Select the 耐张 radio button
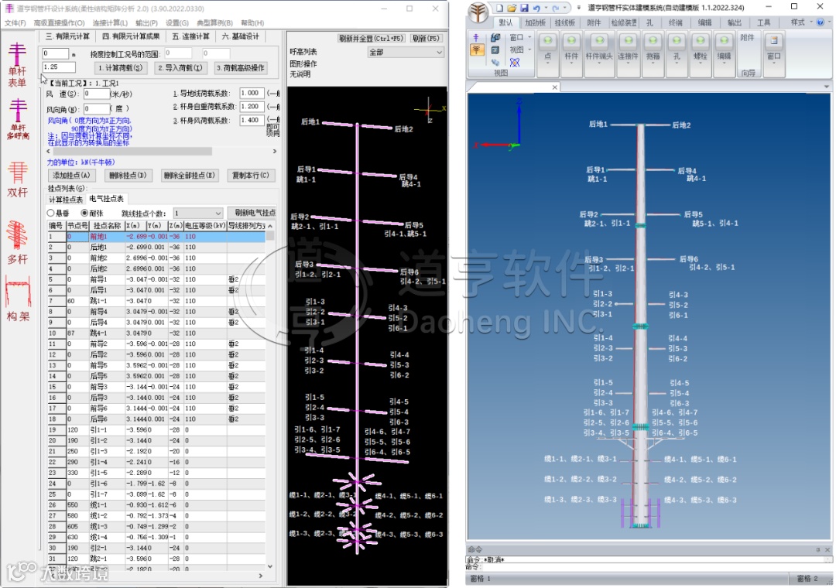836x588 pixels. point(86,213)
